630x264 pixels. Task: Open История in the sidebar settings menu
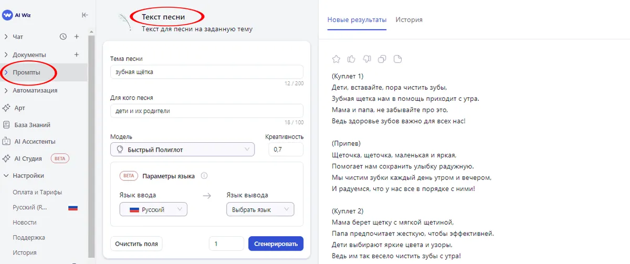[25, 252]
